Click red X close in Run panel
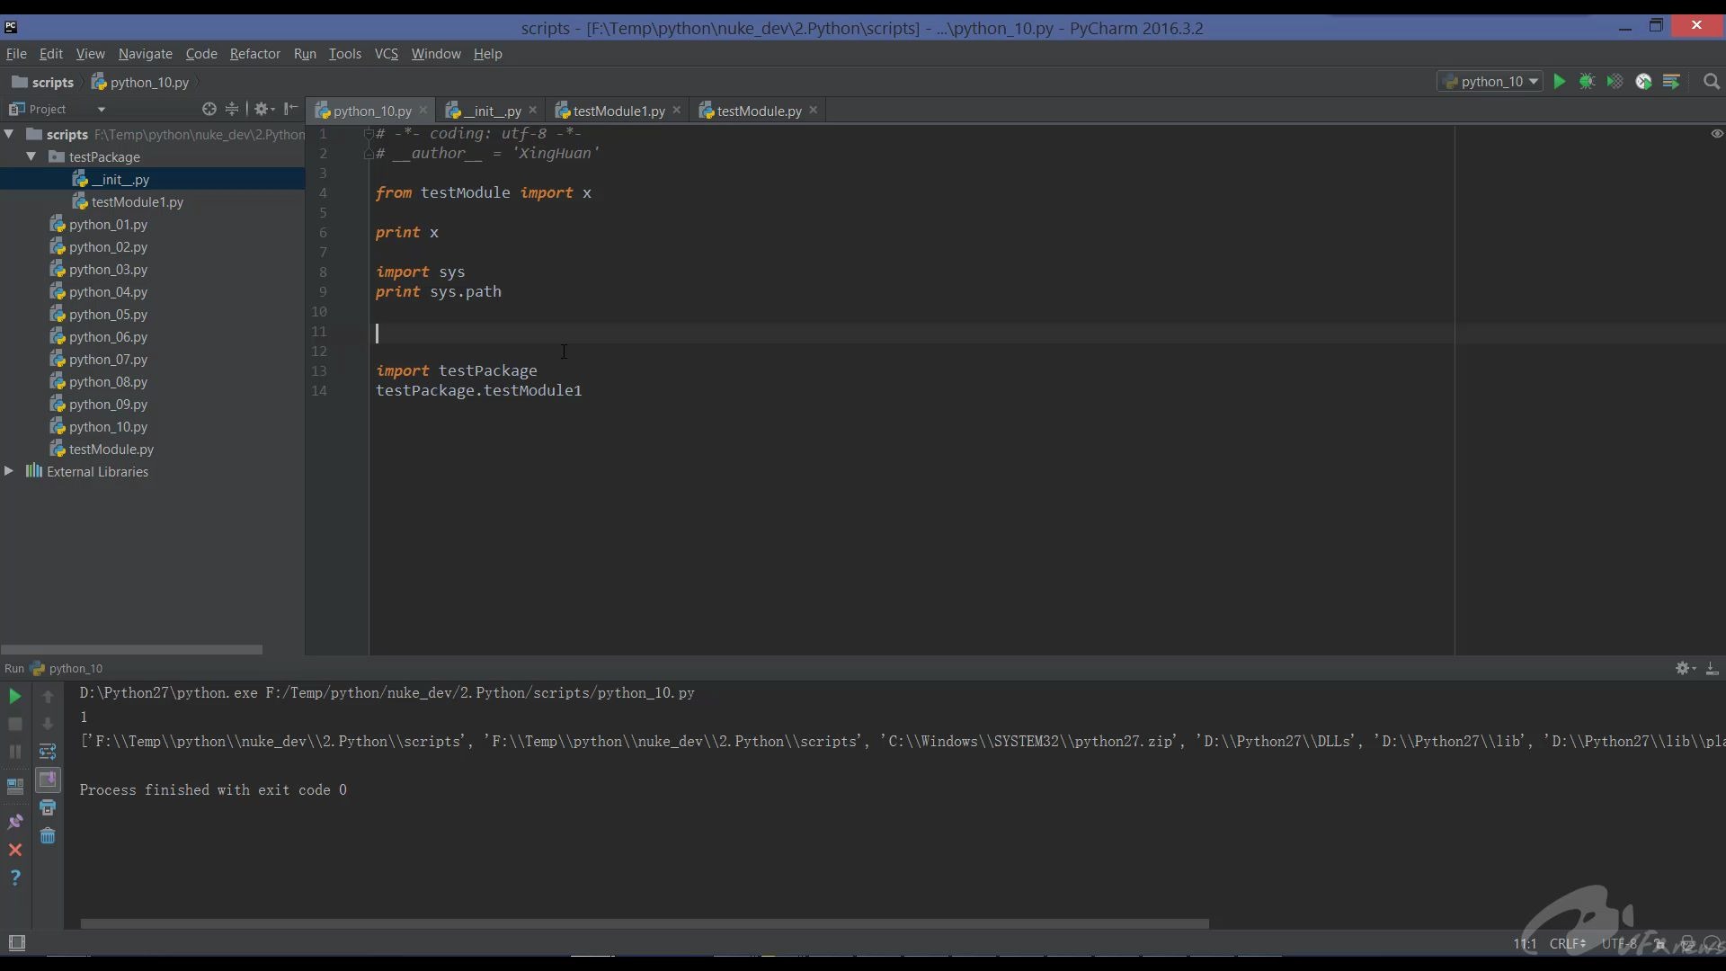 [x=14, y=850]
